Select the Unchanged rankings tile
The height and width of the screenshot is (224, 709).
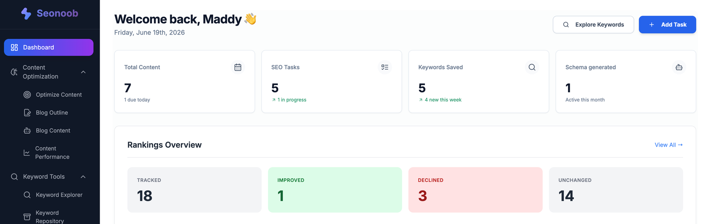coord(616,190)
